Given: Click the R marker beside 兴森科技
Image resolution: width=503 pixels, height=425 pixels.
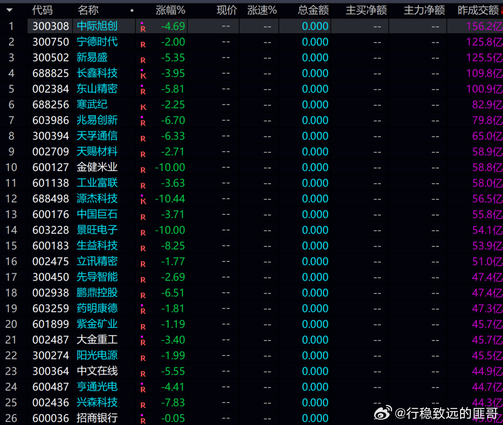Looking at the screenshot, I should pyautogui.click(x=143, y=405).
